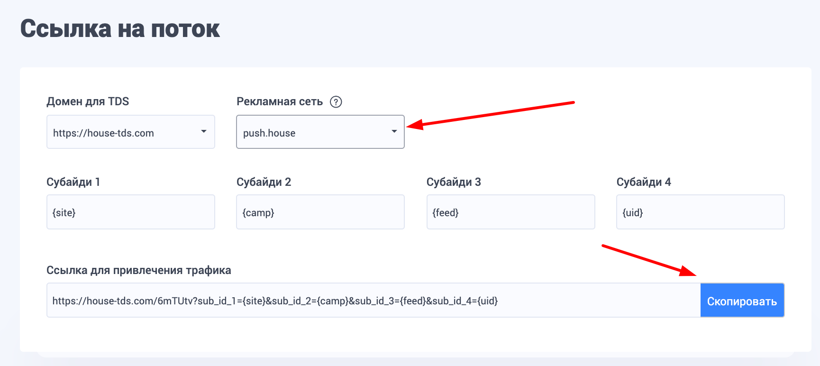
Task: Click the Субайди 4 label
Action: pos(644,182)
